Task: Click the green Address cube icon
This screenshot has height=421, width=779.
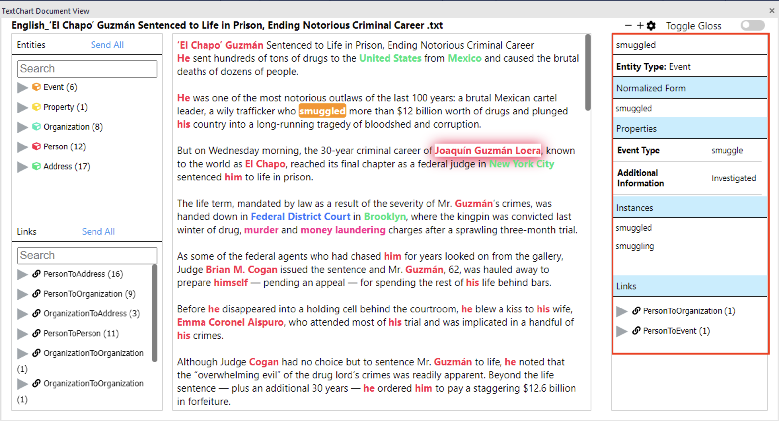Action: click(x=36, y=166)
